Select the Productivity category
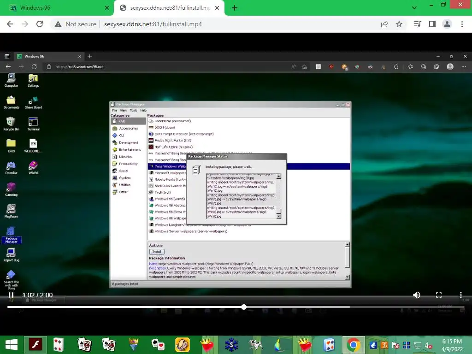Viewport: 472px width, 354px height. pyautogui.click(x=128, y=164)
